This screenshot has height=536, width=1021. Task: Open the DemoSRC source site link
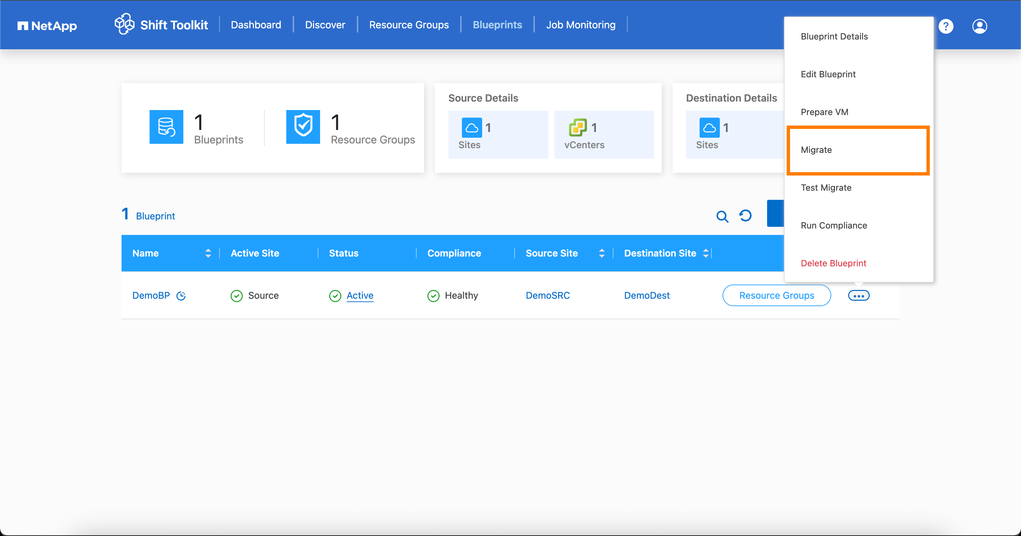(x=547, y=296)
